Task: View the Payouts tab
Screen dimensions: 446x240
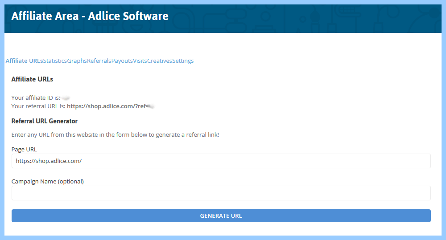Action: coord(122,61)
